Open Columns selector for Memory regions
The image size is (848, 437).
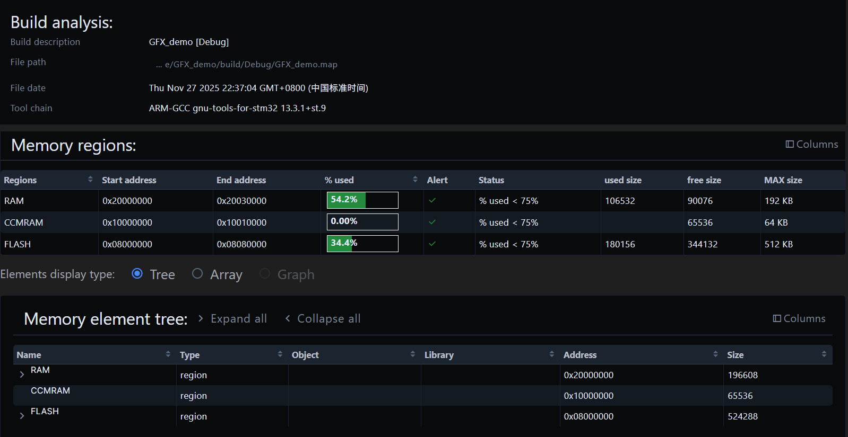click(811, 144)
